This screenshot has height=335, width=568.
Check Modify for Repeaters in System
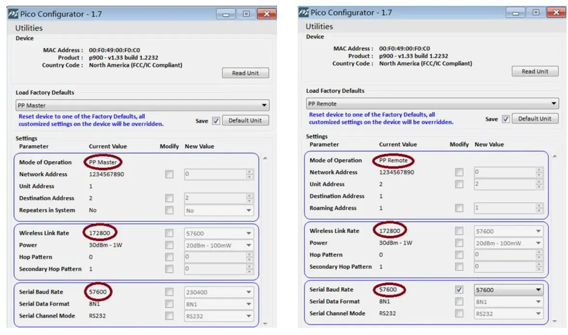coord(169,210)
